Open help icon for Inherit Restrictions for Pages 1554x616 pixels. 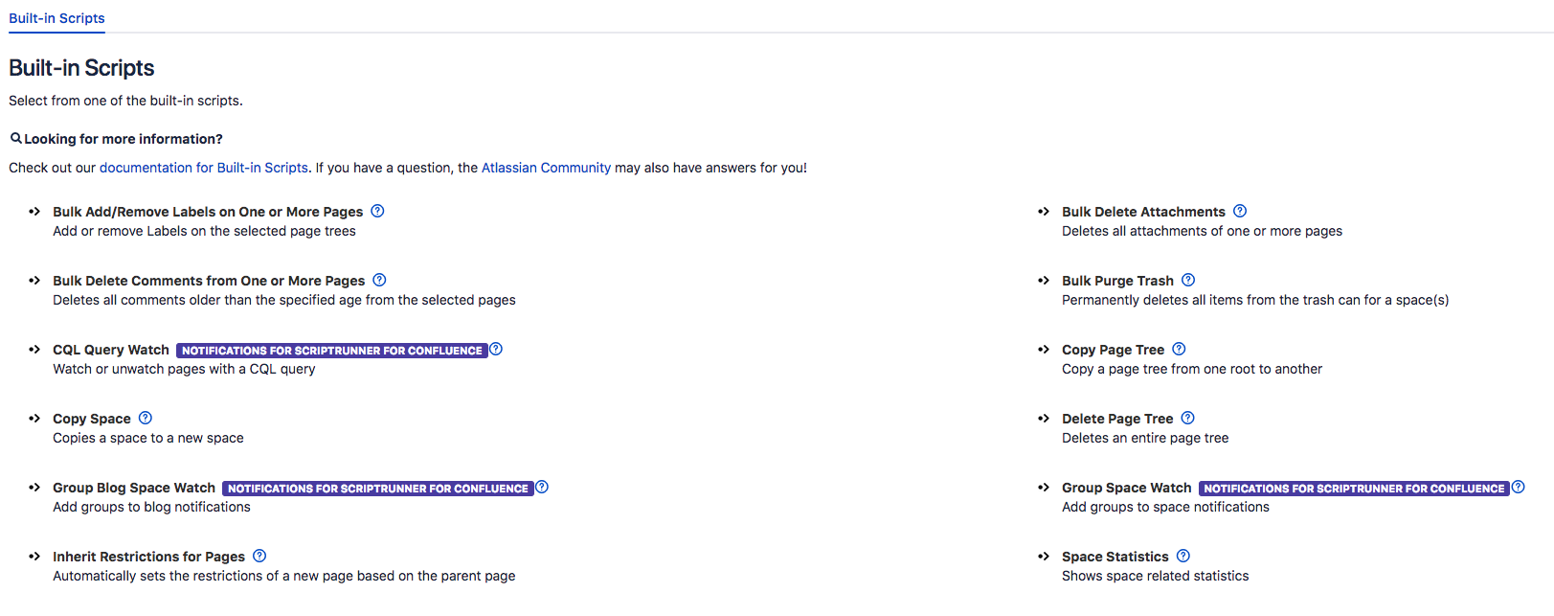tap(259, 556)
